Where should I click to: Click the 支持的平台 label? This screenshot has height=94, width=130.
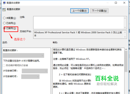25,31
